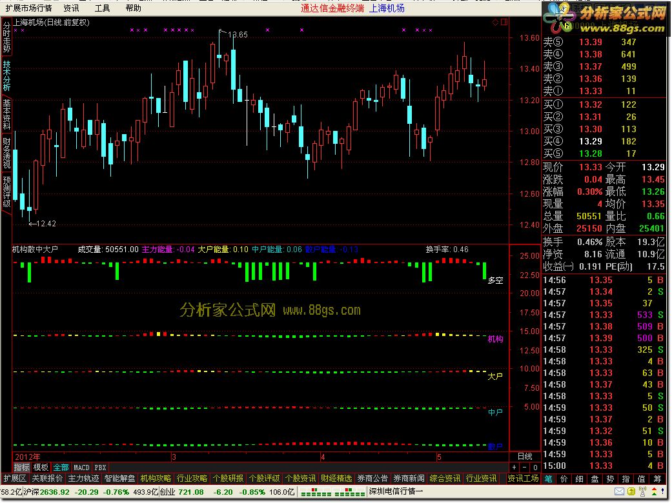Click the 13.65 high price label
This screenshot has height=503, width=672.
pyautogui.click(x=238, y=35)
